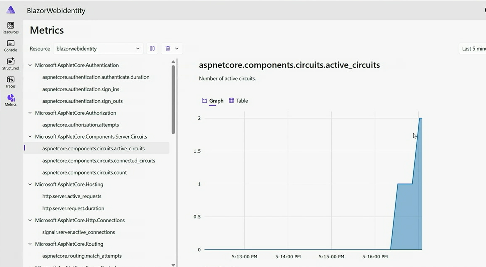Switch to the Table tab
486x267 pixels.
(x=238, y=101)
